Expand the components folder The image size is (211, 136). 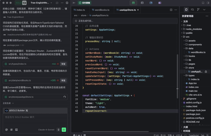195,45
